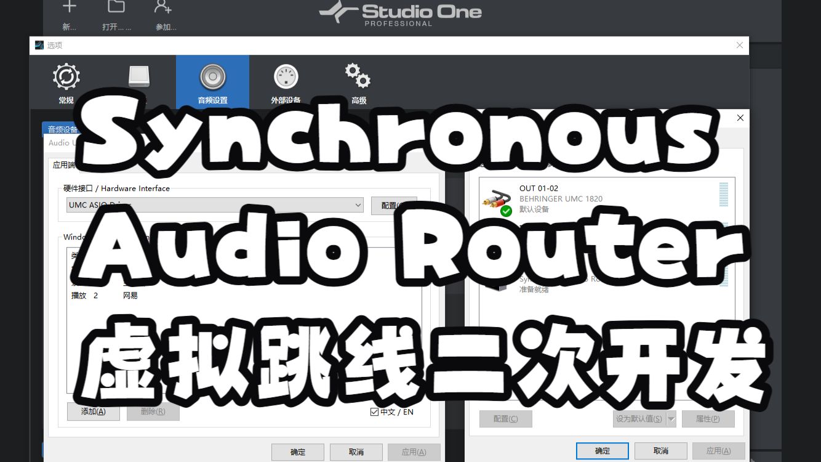The height and width of the screenshot is (462, 821).
Task: Click the 配置(C) button in sound dialog
Action: (x=506, y=419)
